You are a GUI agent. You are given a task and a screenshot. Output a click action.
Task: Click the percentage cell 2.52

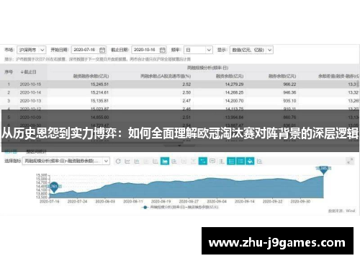186,84
